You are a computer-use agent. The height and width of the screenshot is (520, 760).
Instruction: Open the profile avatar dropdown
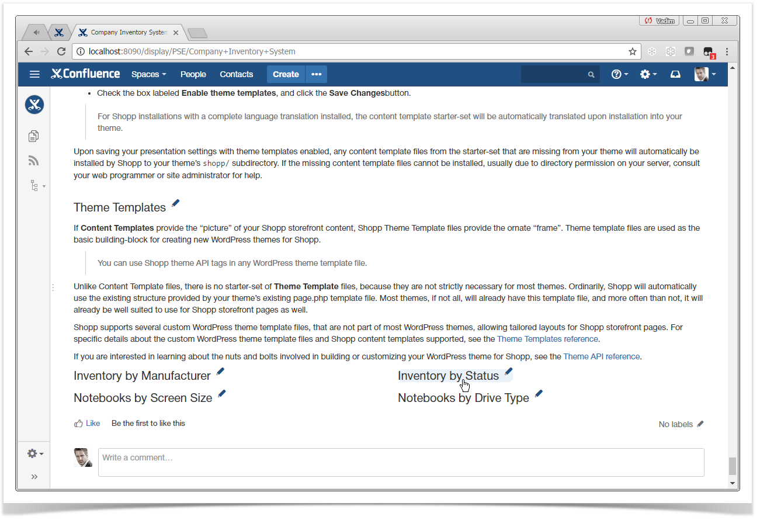[703, 74]
